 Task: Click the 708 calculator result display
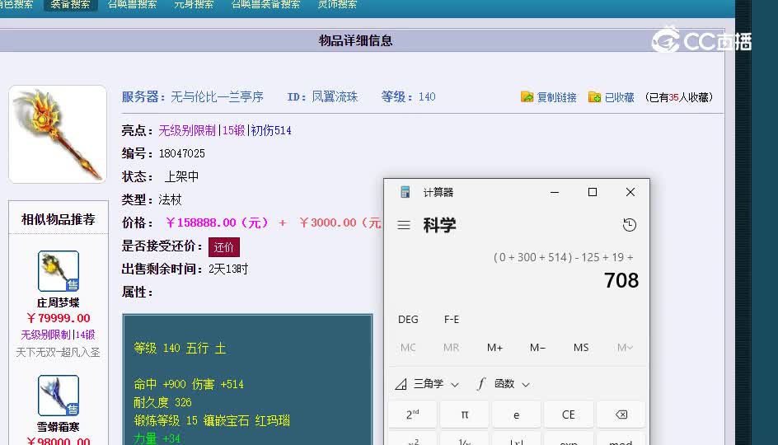[x=621, y=280]
